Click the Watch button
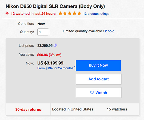The height and width of the screenshot is (120, 144). click(99, 93)
